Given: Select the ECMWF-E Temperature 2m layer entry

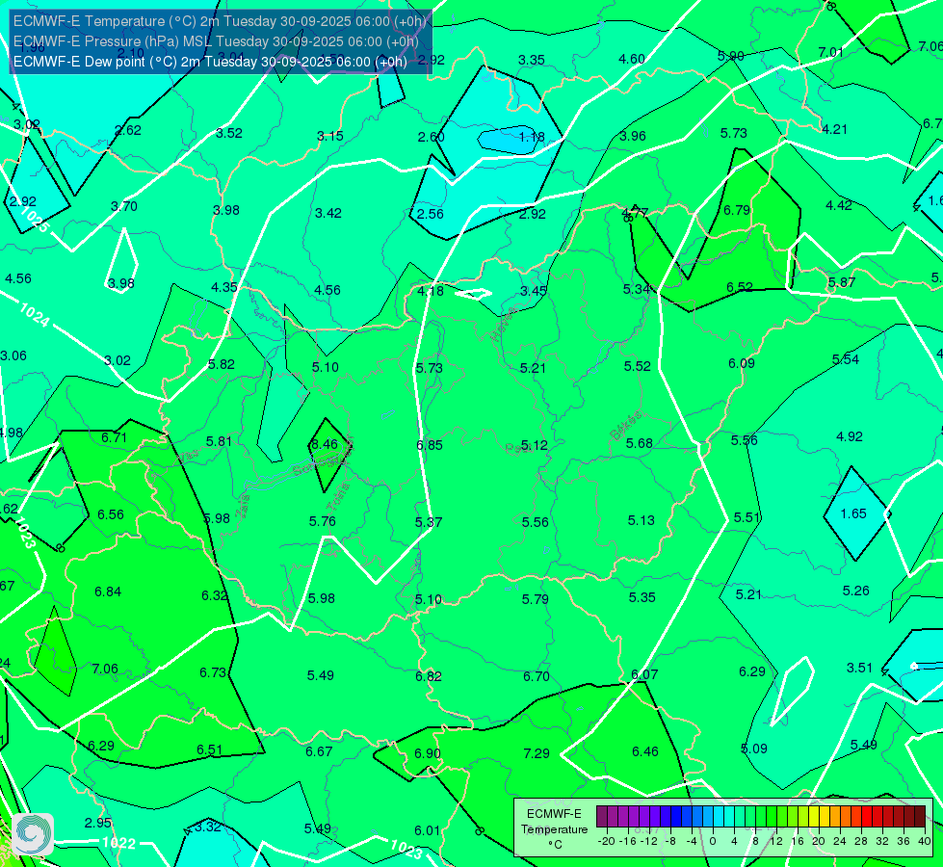Looking at the screenshot, I should (x=220, y=21).
